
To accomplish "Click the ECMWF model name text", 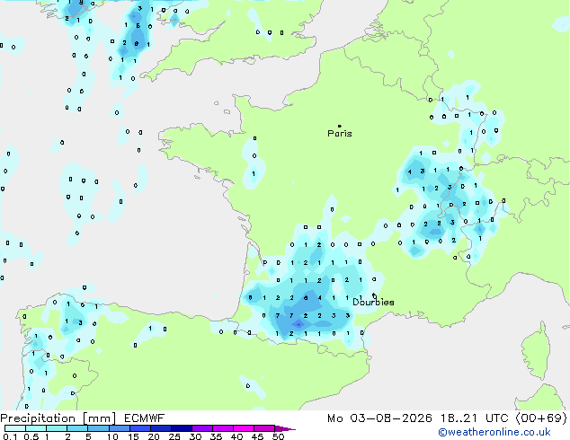I will (145, 418).
